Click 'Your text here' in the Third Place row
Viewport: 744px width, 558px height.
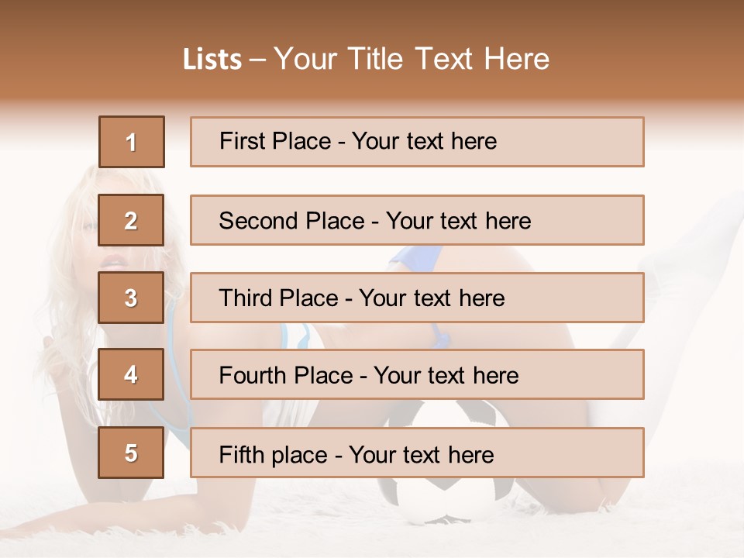[432, 298]
